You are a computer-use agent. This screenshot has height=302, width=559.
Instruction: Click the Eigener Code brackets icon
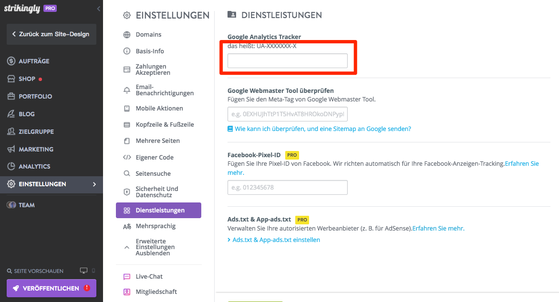127,157
